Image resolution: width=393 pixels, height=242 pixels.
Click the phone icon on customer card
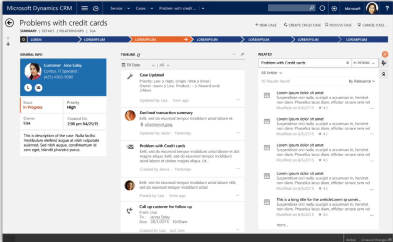(28, 87)
